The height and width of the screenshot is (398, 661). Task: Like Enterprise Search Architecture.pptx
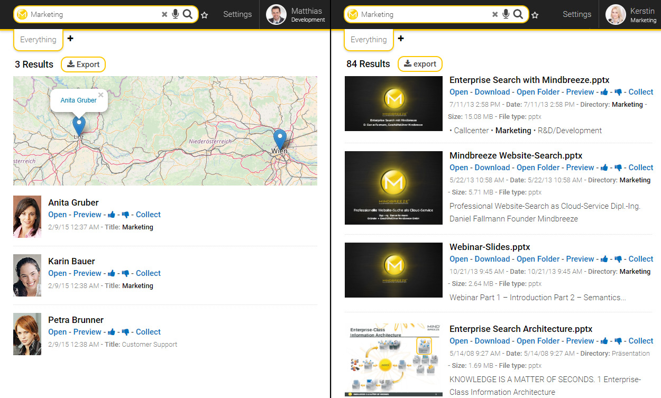[x=604, y=341]
